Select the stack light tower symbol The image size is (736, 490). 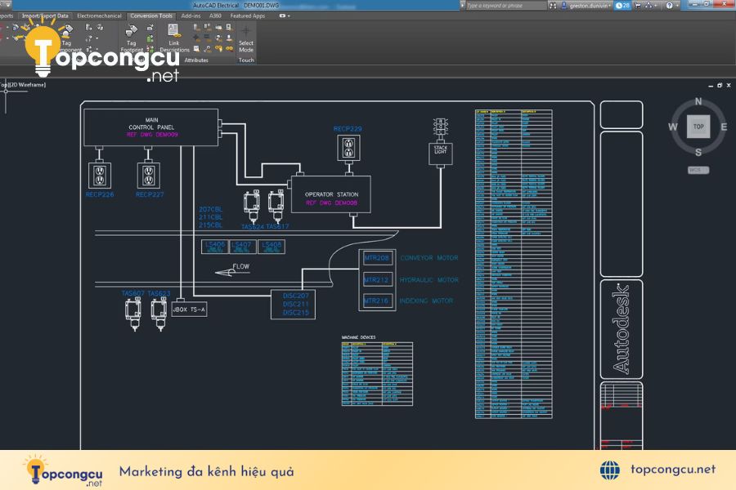(x=440, y=127)
